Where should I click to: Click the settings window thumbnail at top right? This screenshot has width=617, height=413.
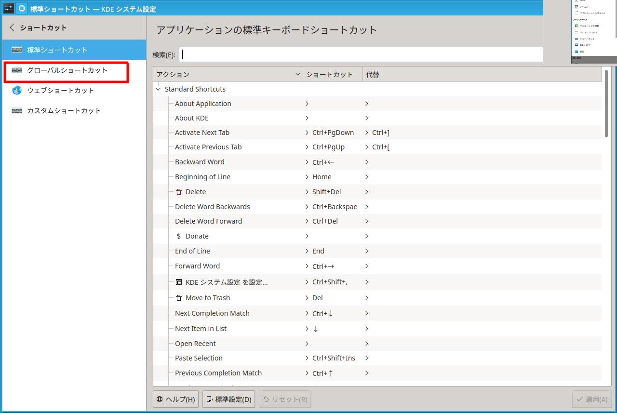[x=594, y=32]
